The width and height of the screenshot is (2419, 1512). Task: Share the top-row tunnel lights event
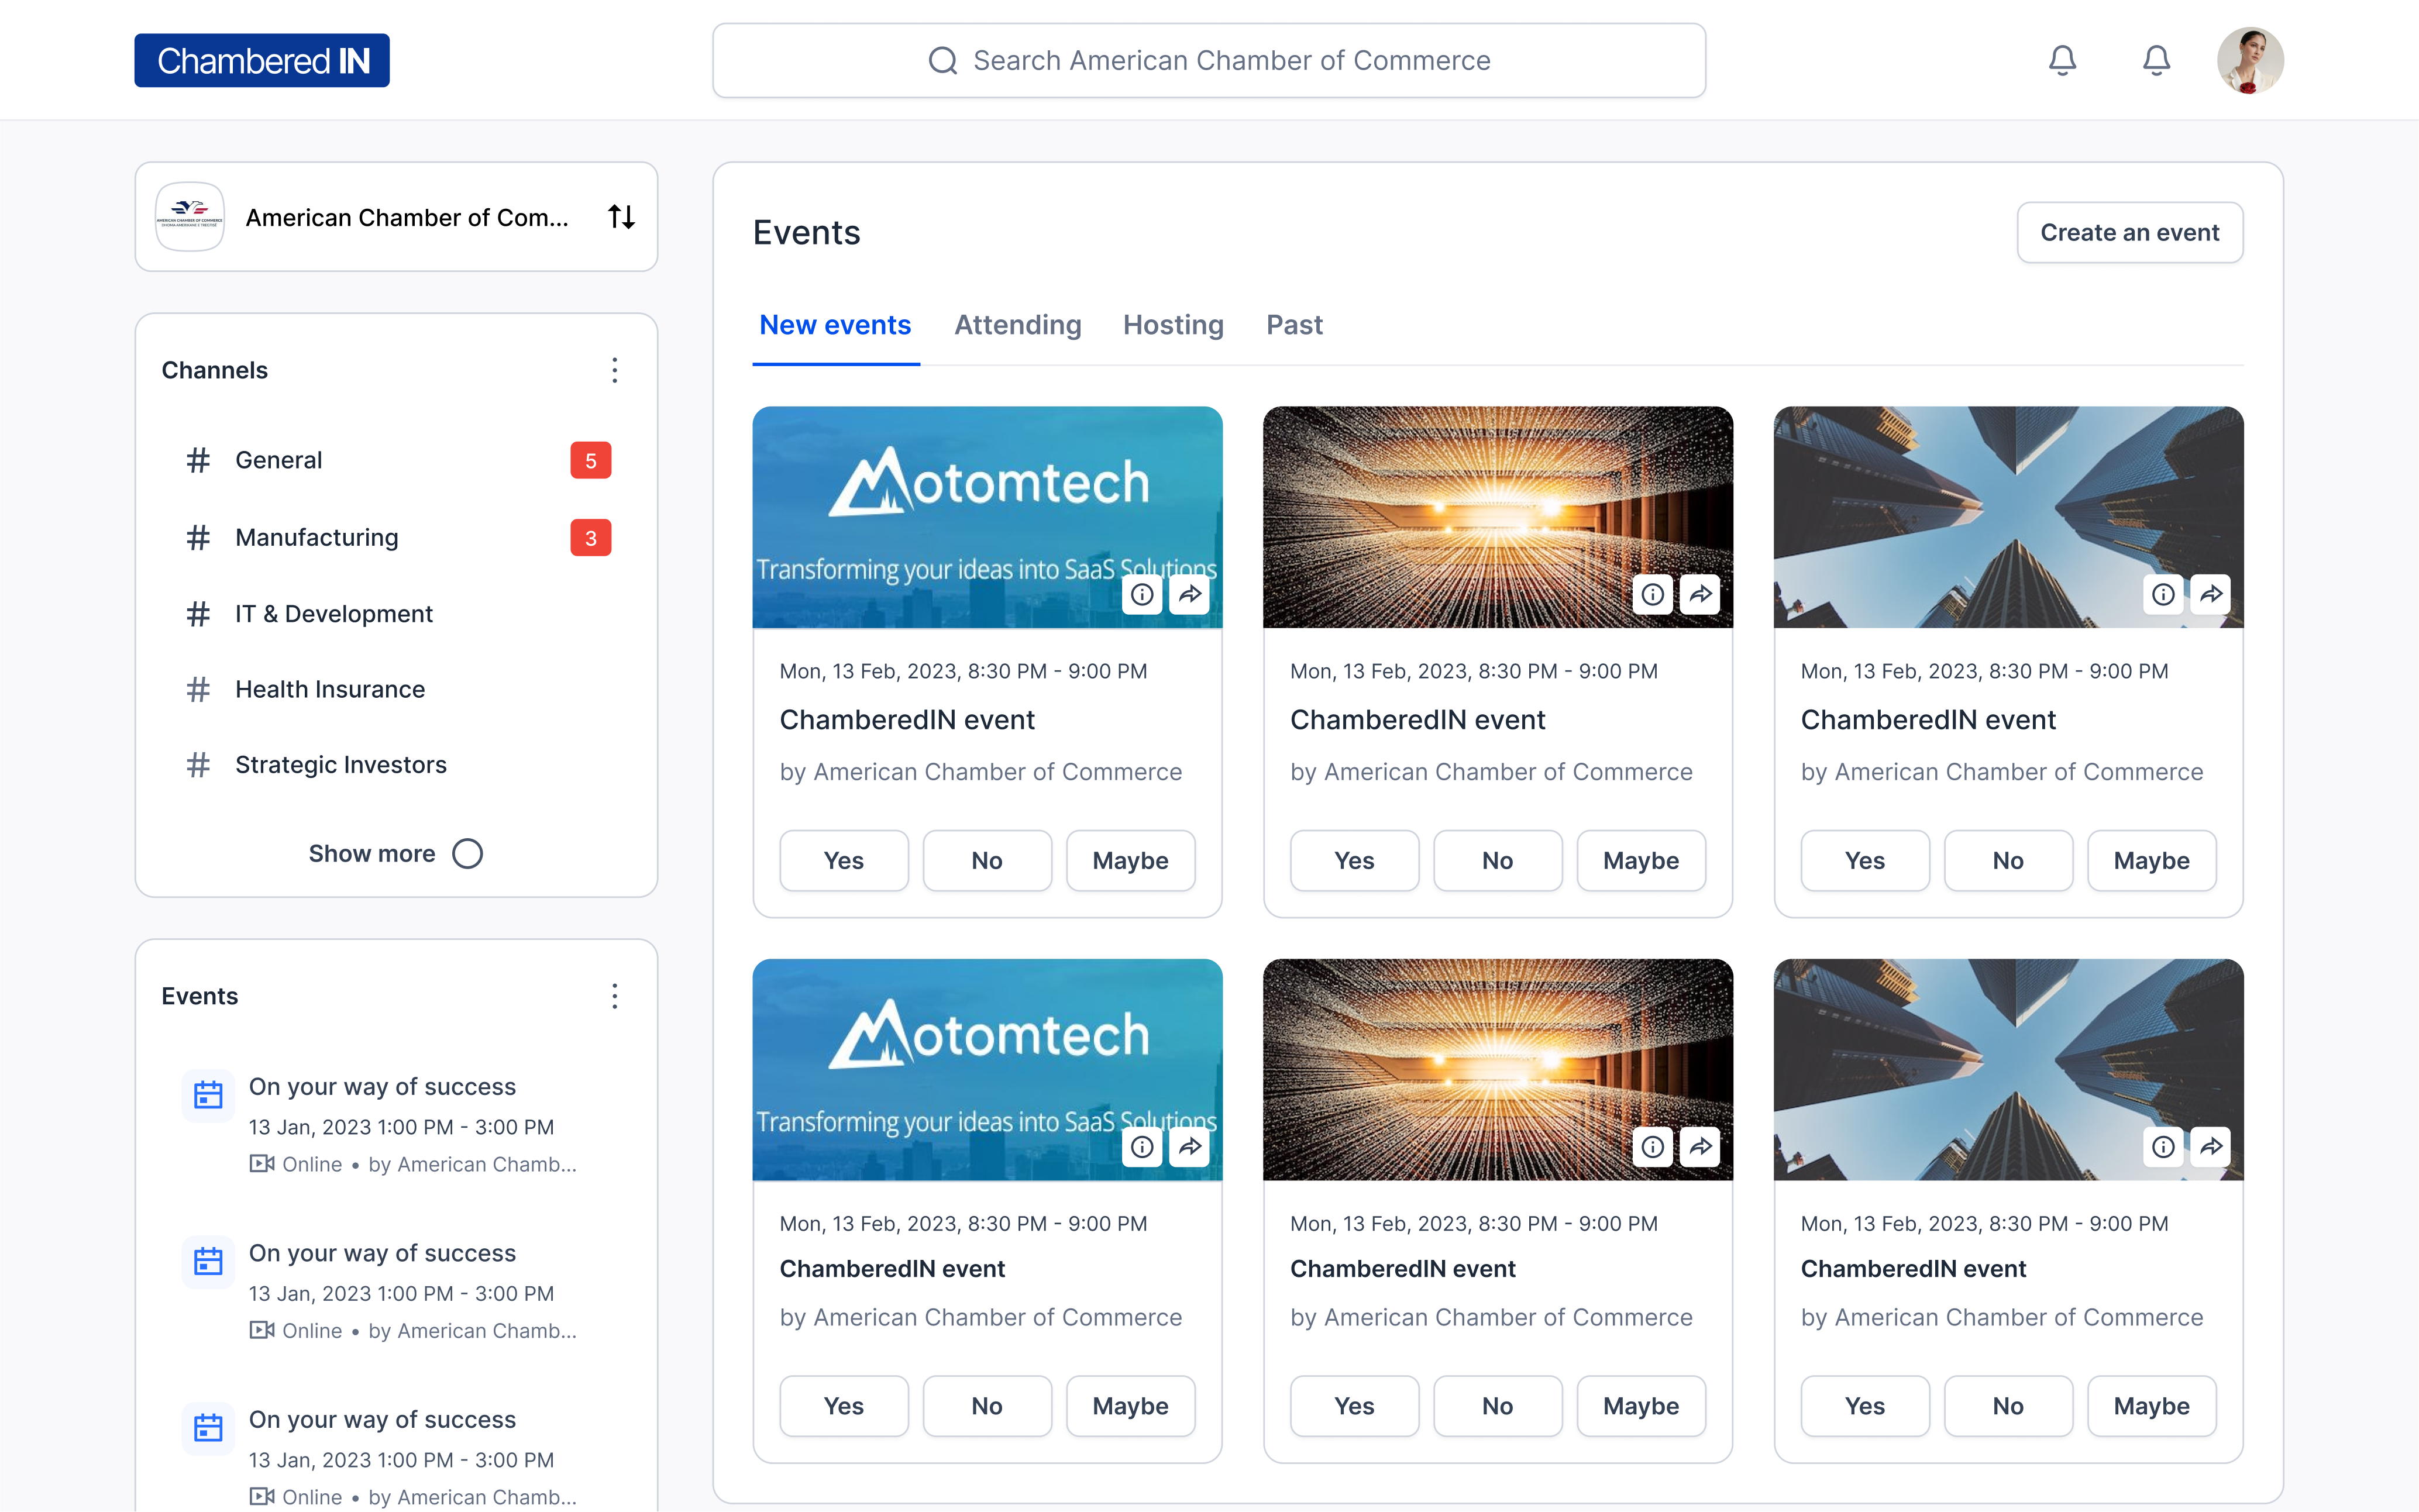tap(1700, 594)
